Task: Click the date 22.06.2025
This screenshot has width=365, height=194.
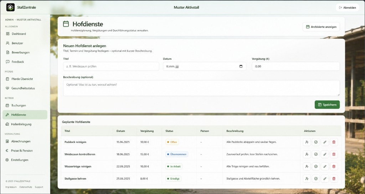Action: click(123, 166)
